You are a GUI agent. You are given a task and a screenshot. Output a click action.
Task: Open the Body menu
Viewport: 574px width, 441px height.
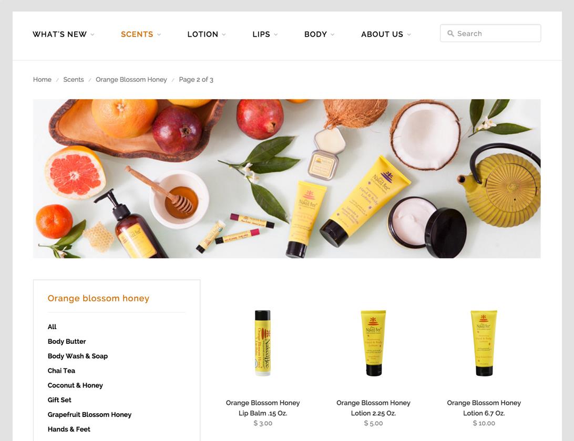[319, 34]
